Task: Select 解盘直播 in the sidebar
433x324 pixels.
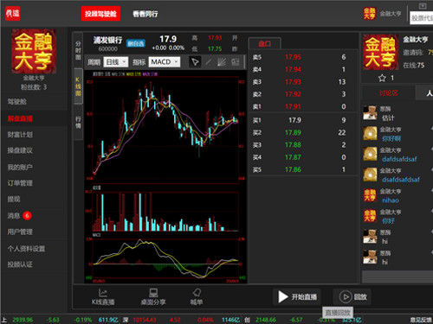Action: pos(20,118)
